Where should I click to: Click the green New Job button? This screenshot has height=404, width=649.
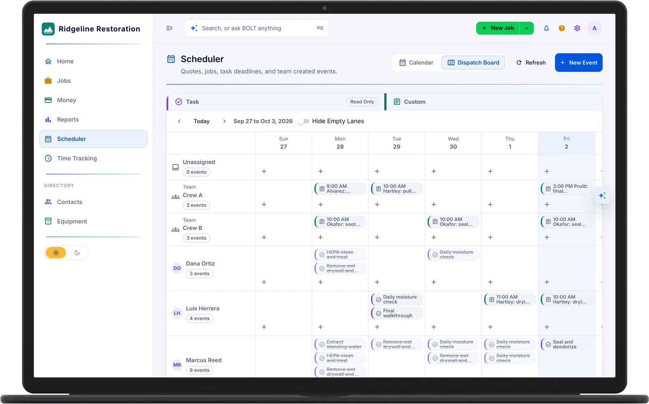[498, 28]
